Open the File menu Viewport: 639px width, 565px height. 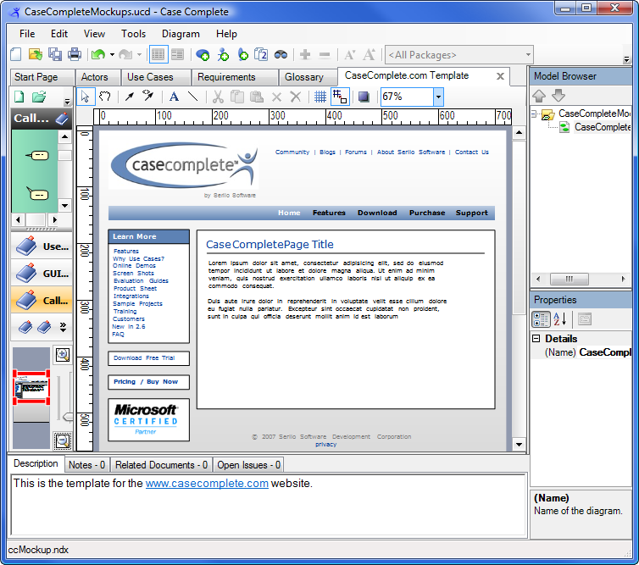[x=27, y=34]
